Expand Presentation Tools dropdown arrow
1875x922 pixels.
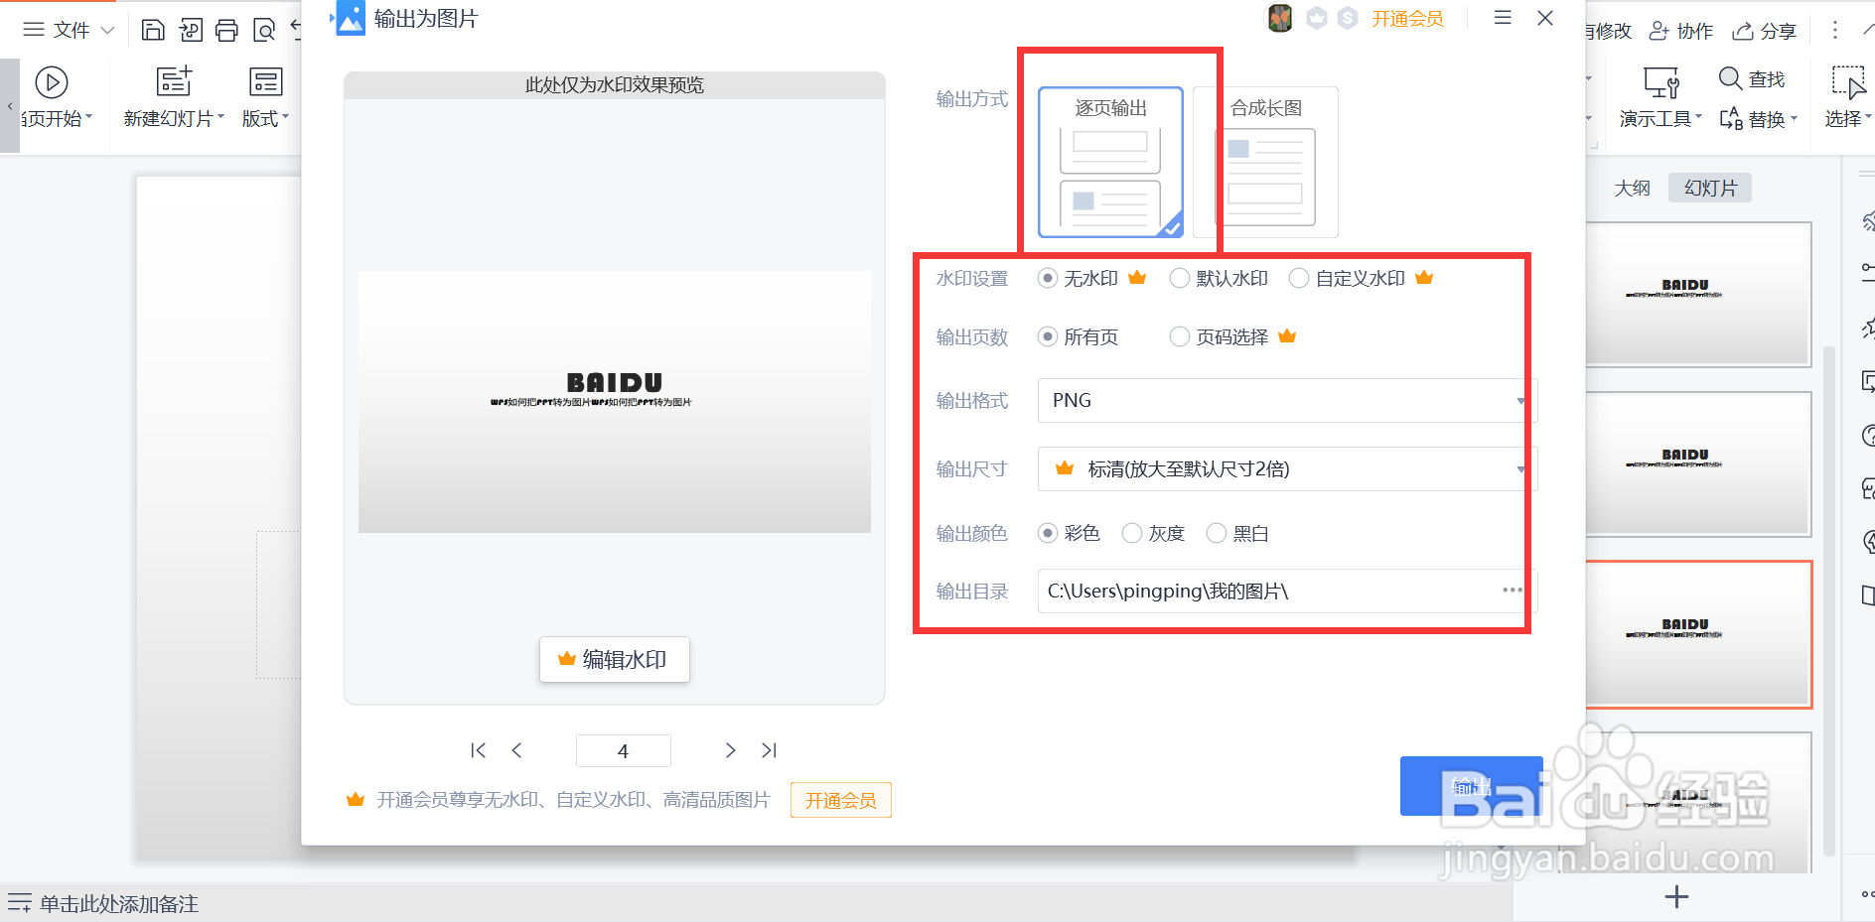coord(1698,117)
